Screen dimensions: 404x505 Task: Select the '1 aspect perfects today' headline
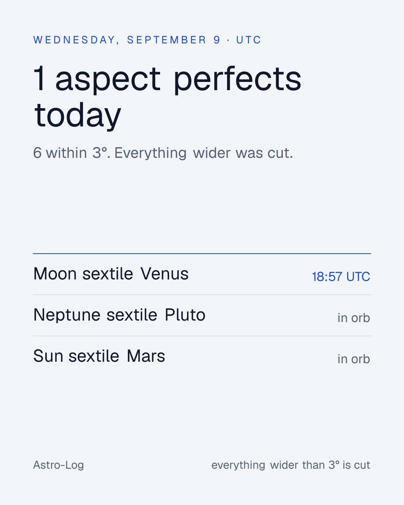(168, 96)
